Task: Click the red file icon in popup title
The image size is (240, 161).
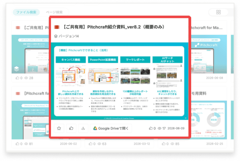Action: coord(57,27)
